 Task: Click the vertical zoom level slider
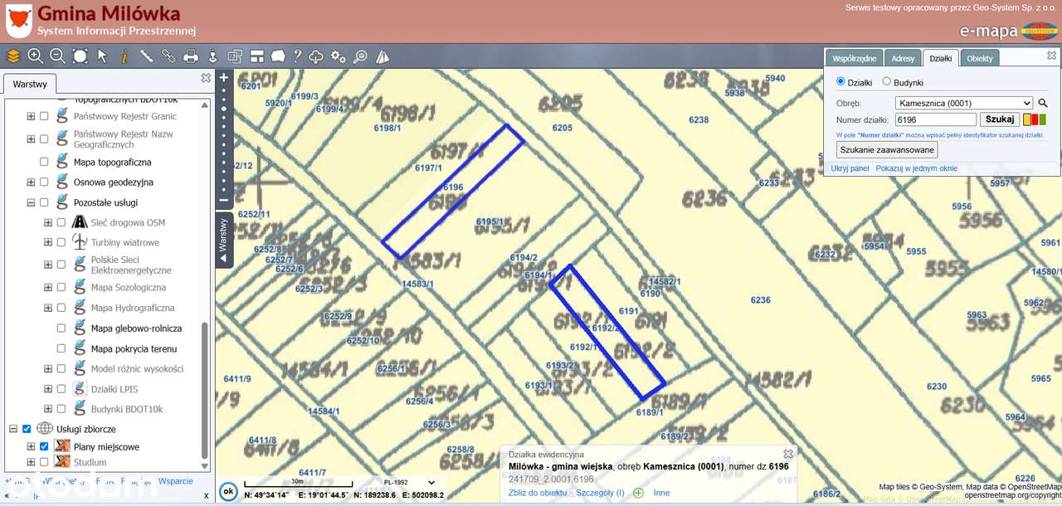(223, 139)
